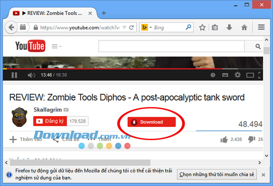Toggle video subtitles captions icon

click(225, 75)
